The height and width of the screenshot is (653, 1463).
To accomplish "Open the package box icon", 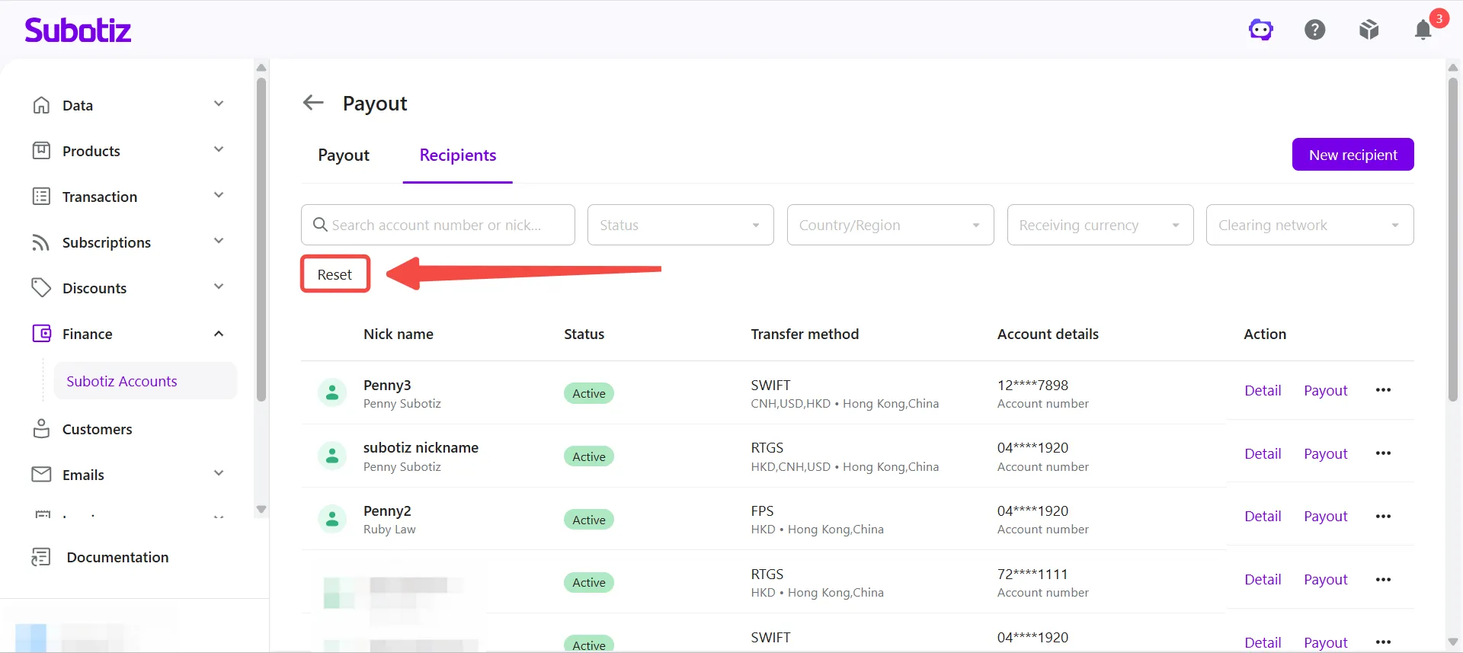I will click(x=1369, y=30).
